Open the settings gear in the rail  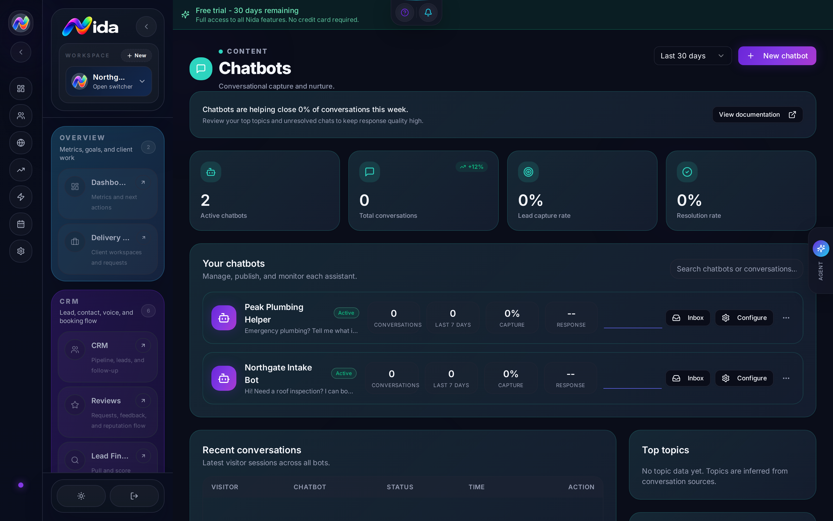click(21, 251)
